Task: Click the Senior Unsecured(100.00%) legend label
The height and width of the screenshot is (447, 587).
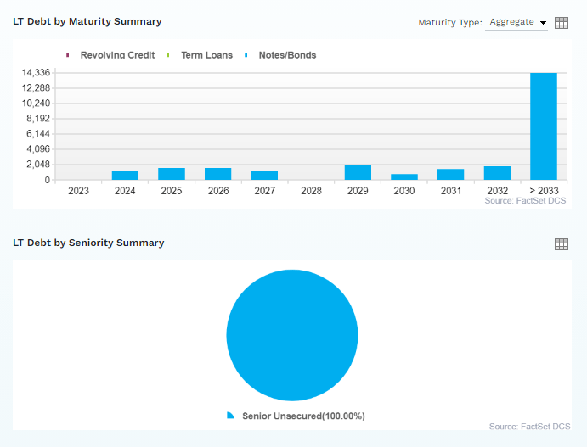Action: coord(303,416)
